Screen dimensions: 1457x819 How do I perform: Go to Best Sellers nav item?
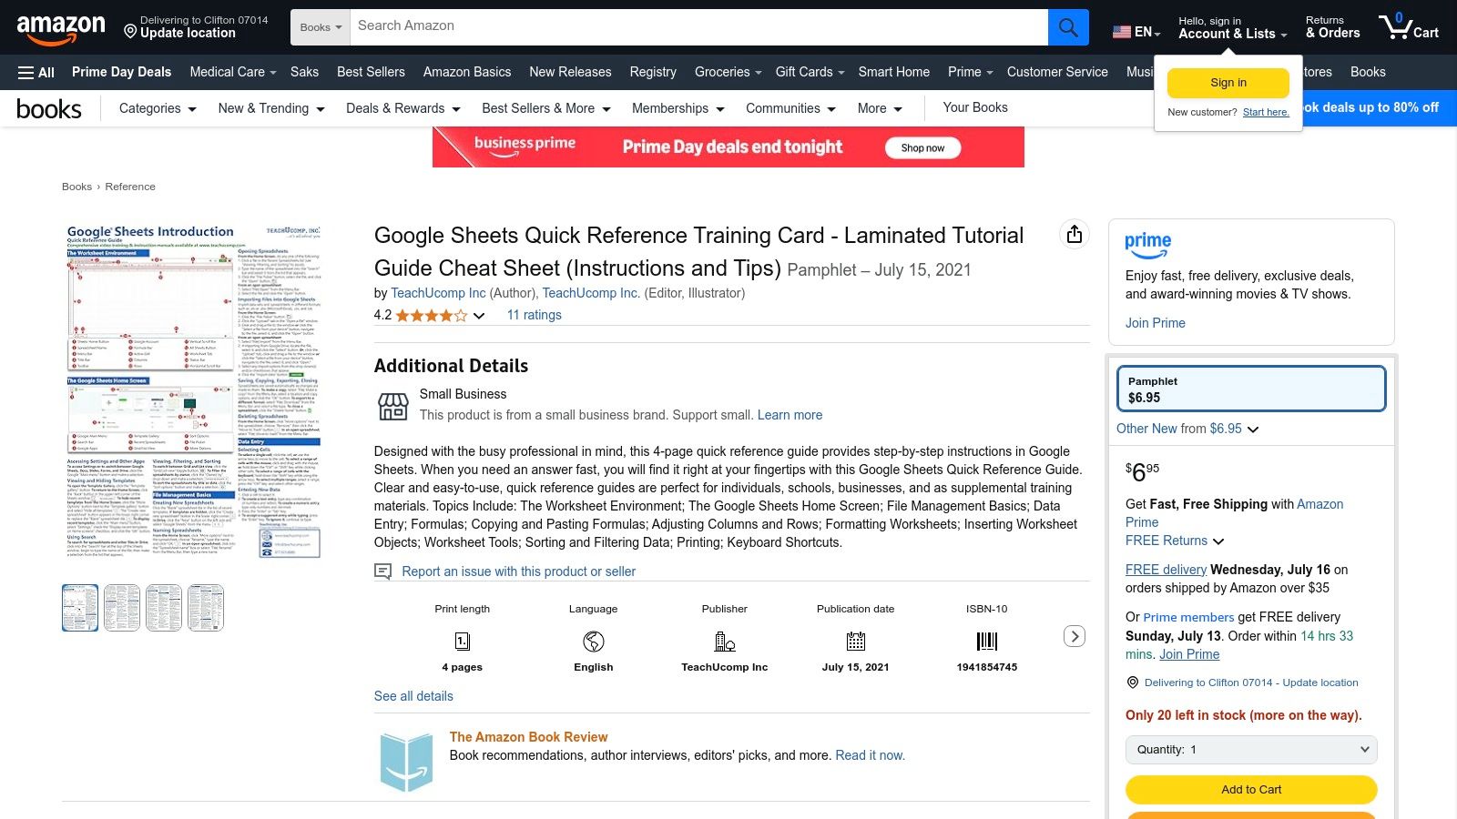coord(371,72)
